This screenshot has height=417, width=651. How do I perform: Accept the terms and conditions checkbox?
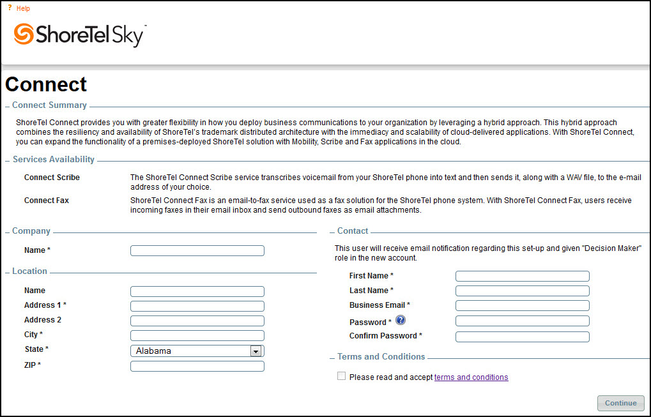[x=341, y=376]
